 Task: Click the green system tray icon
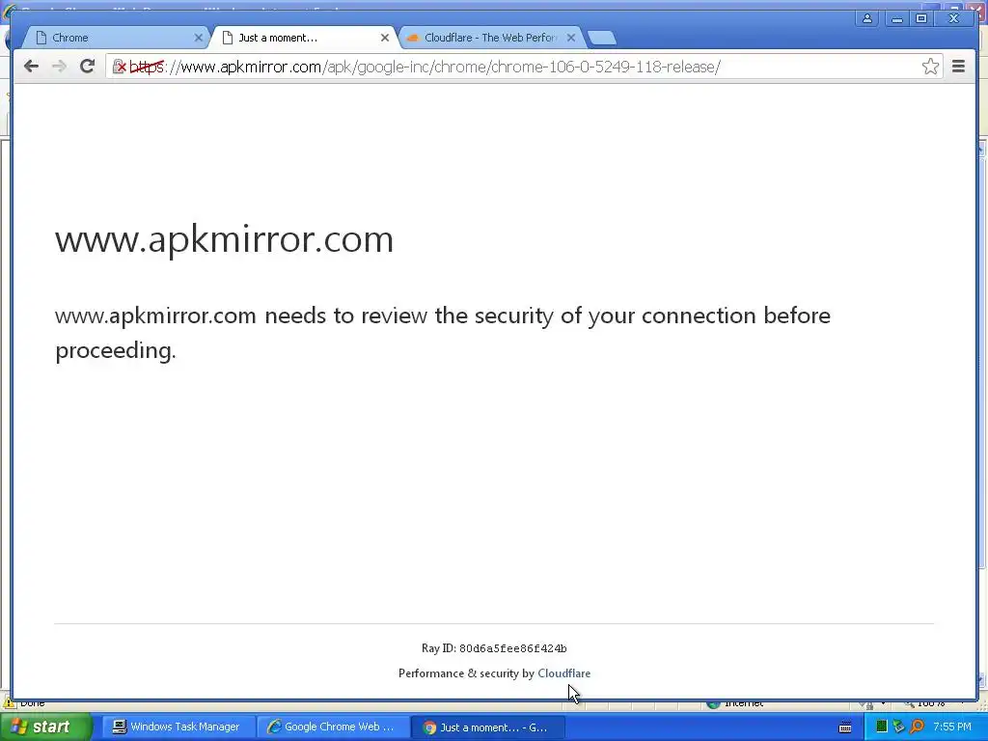pos(882,727)
